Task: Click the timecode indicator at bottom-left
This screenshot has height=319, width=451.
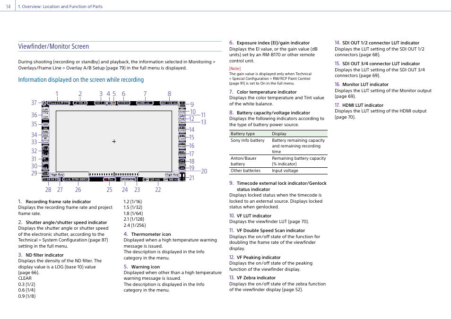Action: click(51, 180)
